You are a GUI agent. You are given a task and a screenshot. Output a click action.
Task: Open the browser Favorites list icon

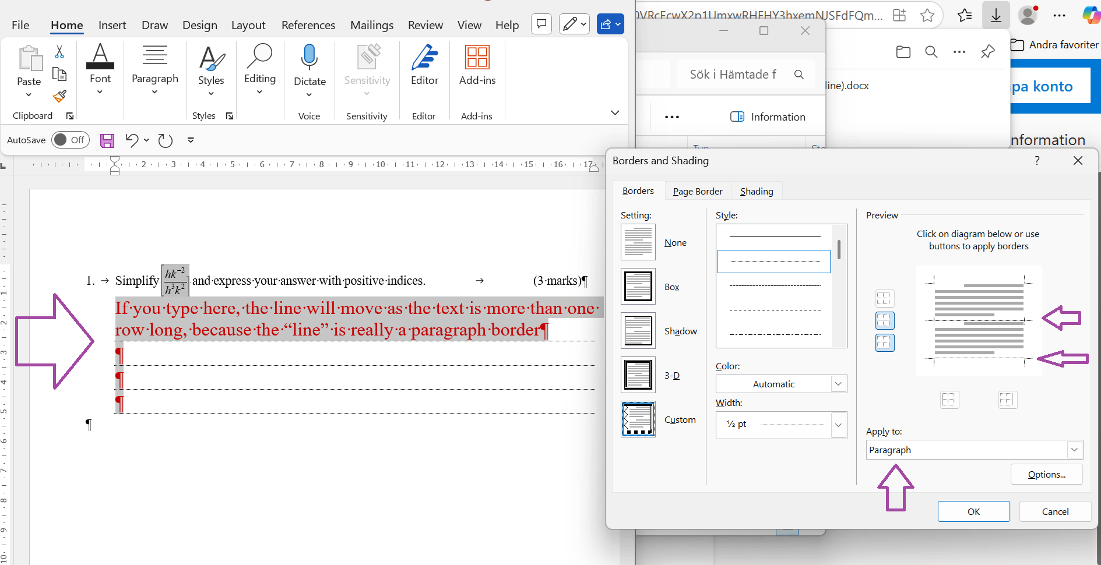click(965, 15)
